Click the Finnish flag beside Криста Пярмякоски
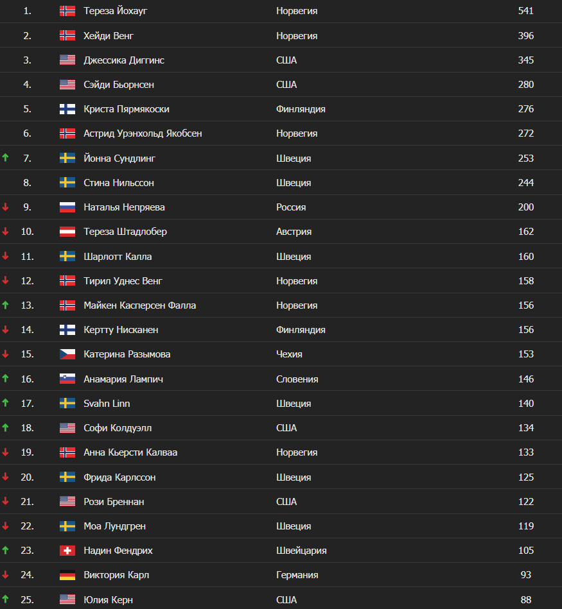Image resolution: width=562 pixels, height=609 pixels. click(67, 109)
